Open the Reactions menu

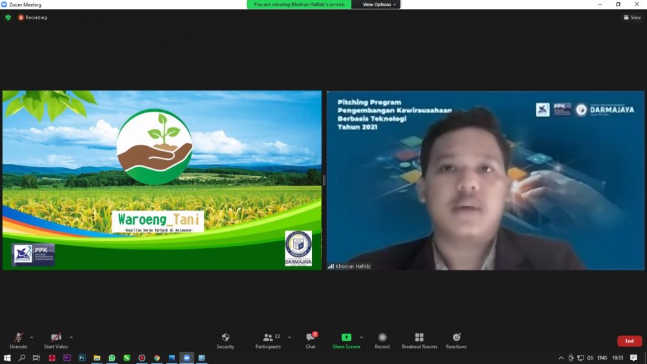coord(456,341)
